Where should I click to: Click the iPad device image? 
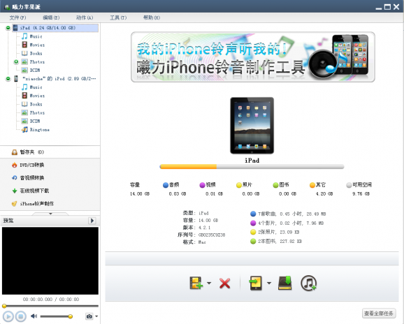coord(252,126)
